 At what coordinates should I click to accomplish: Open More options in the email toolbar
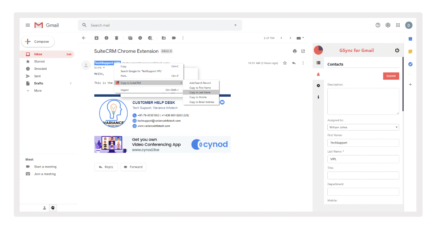(183, 38)
